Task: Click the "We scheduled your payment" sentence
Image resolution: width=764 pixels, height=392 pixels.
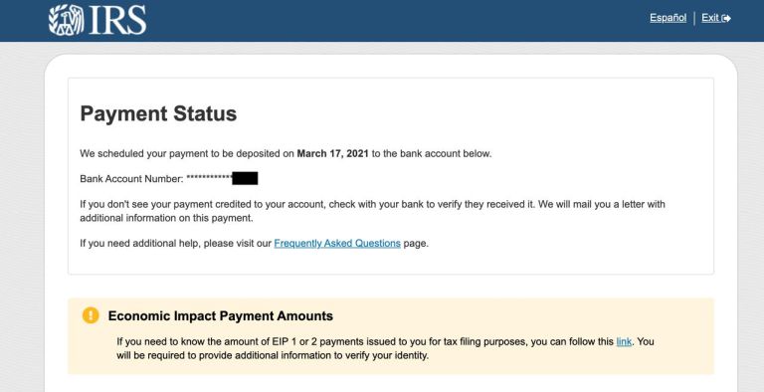Action: pos(286,153)
